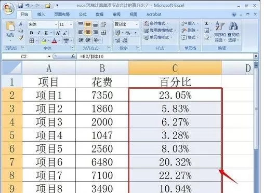Open 插入 cells insert dropdown
The height and width of the screenshot is (193, 264).
(x=190, y=23)
